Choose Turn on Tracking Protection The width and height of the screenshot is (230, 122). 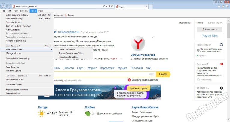point(27,26)
